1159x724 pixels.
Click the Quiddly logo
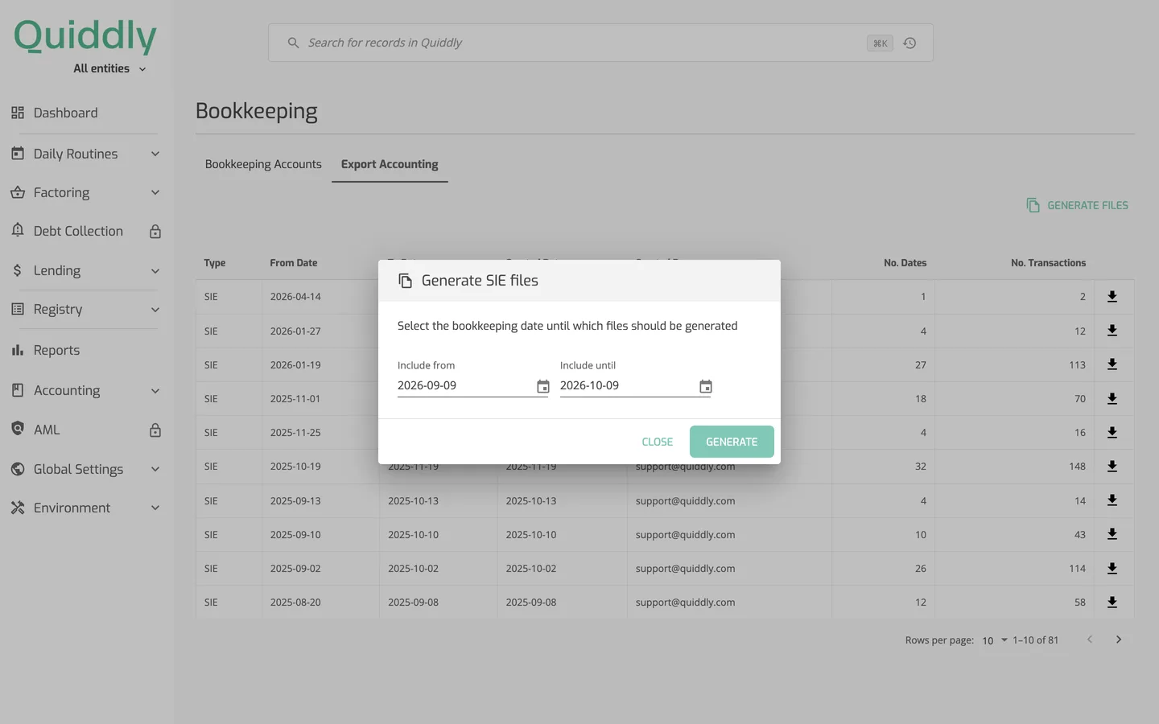click(x=85, y=36)
